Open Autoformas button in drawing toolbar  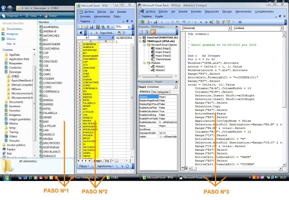pyautogui.click(x=105, y=166)
